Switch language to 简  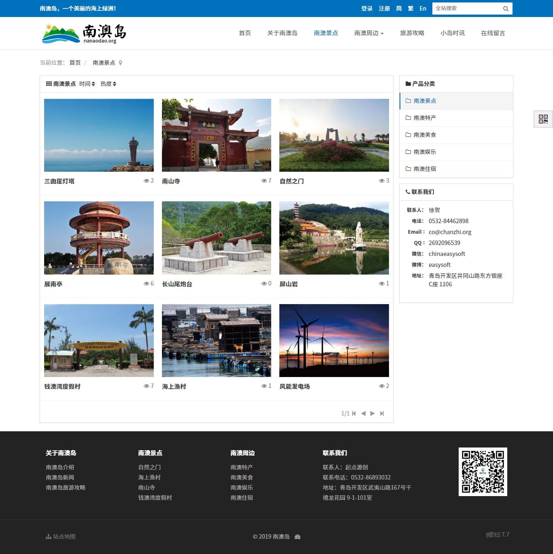pos(399,9)
